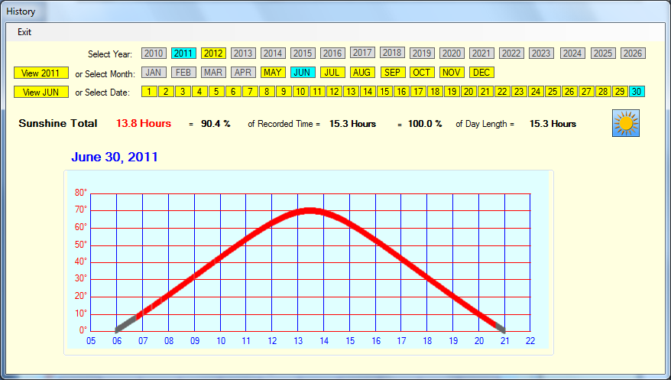The height and width of the screenshot is (380, 671).
Task: Choose year 2023
Action: [541, 53]
